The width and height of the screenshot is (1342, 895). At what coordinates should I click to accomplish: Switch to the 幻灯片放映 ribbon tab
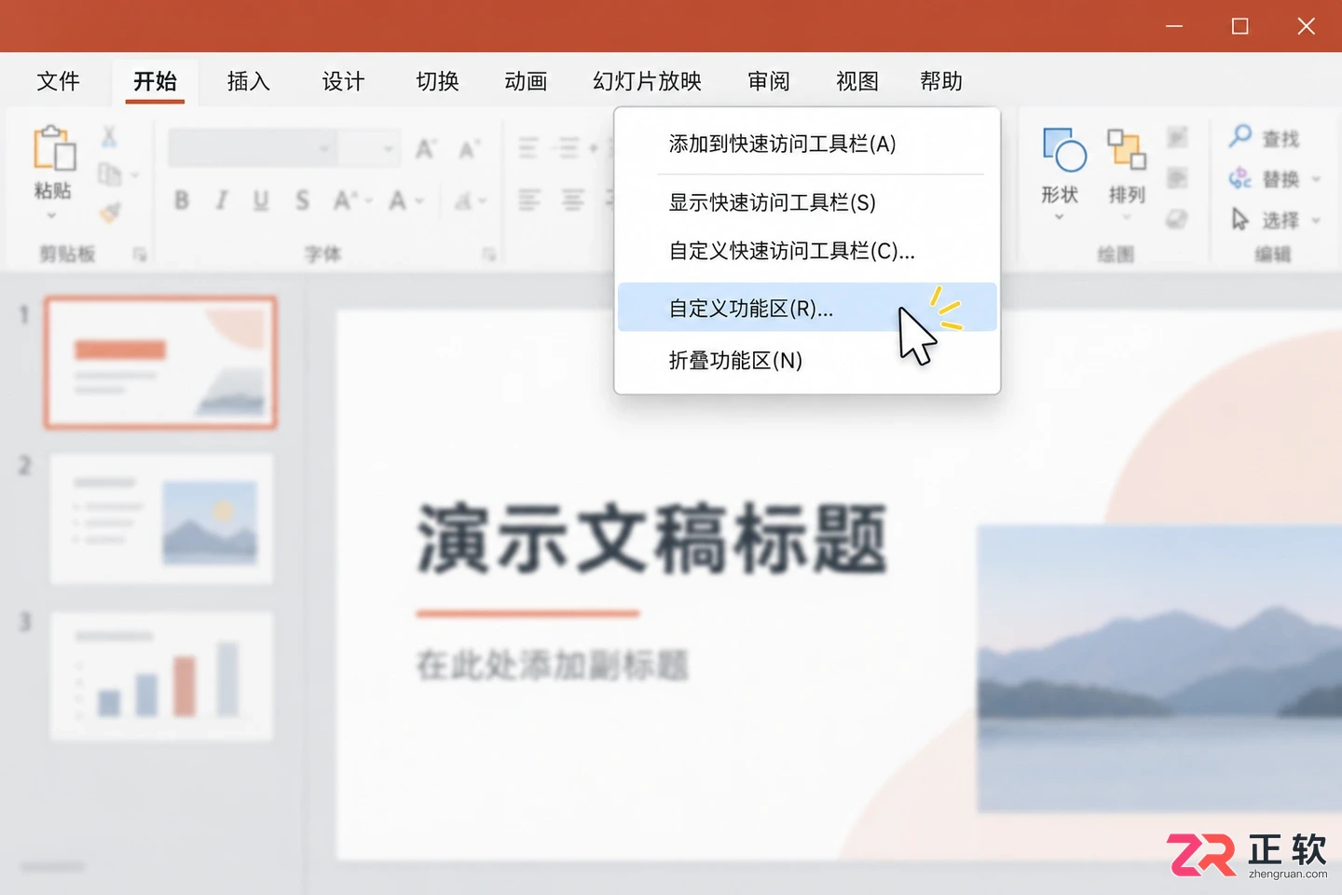pos(648,81)
